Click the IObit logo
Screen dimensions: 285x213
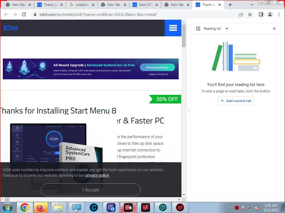(11, 28)
